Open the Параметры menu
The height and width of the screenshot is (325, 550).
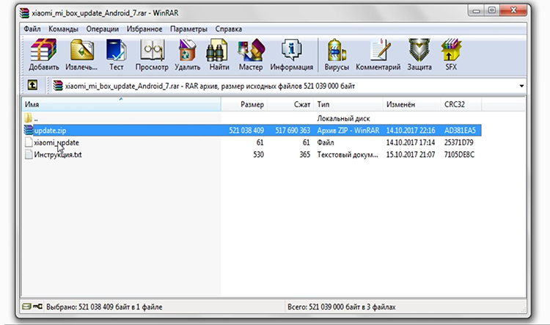click(188, 29)
